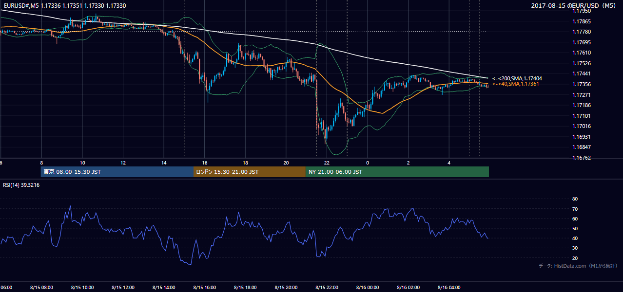Click price axis label 1.17101
This screenshot has width=623, height=292.
click(582, 116)
